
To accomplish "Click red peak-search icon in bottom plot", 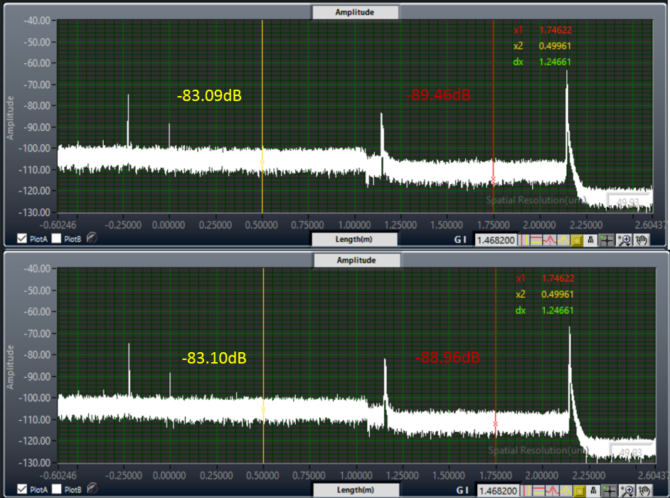I will click(552, 491).
